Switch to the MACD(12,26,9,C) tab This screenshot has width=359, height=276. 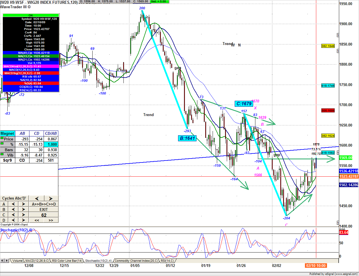[37, 261]
